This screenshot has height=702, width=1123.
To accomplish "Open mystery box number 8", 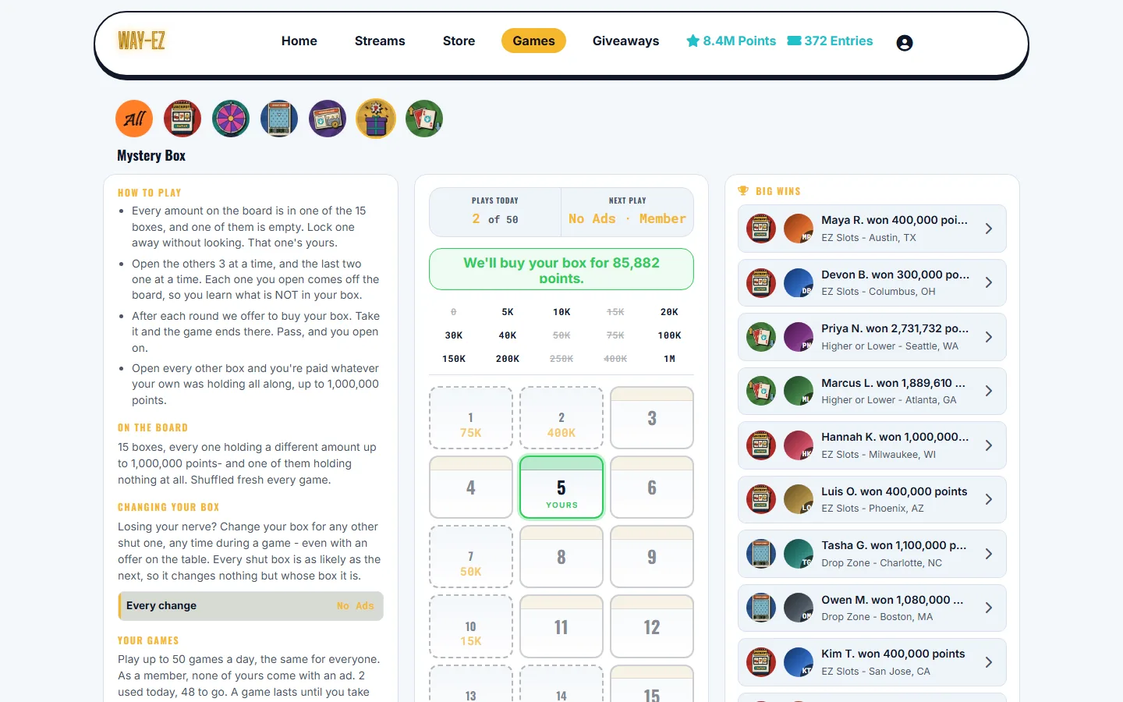I will tap(561, 557).
